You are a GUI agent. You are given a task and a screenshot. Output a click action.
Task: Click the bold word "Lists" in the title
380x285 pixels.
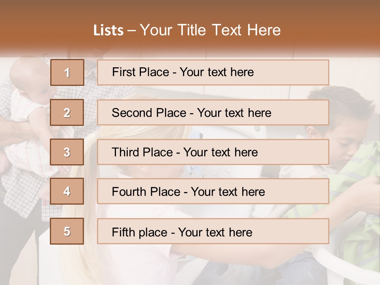click(108, 30)
